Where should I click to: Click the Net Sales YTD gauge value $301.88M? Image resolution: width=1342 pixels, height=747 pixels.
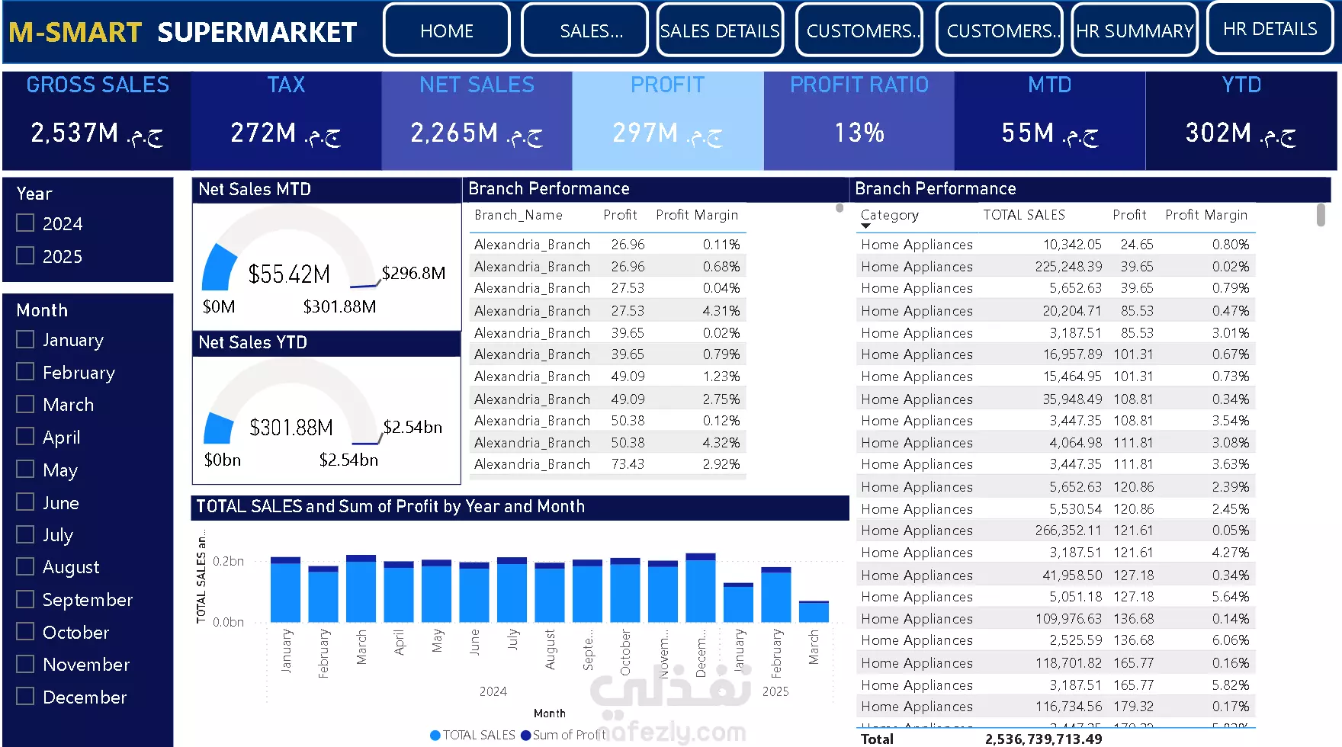point(291,428)
